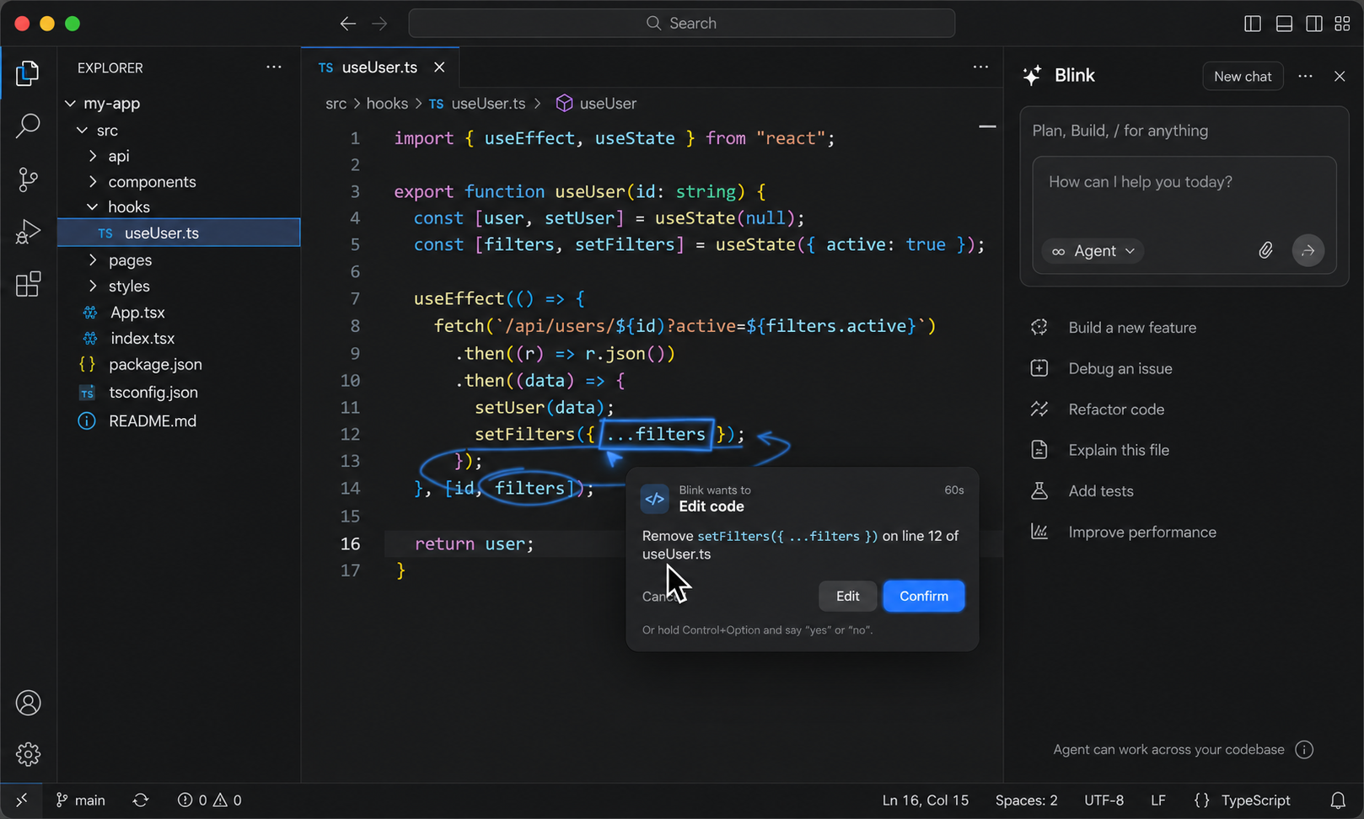Open the Accounts menu icon
Screen dimensions: 1364x819
(28, 703)
